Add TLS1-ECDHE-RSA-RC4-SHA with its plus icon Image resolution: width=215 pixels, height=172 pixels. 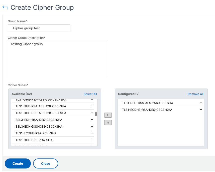[x=92, y=133]
